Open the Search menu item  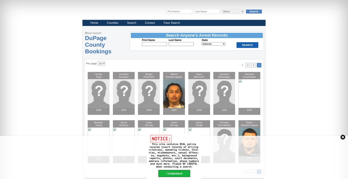coord(132,23)
